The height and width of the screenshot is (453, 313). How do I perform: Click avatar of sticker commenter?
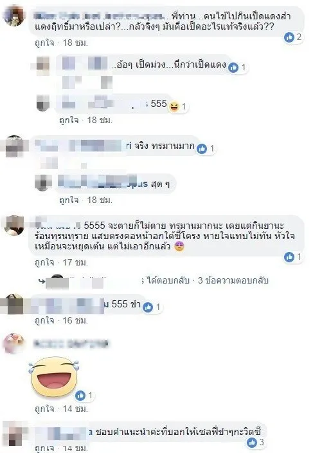13,343
